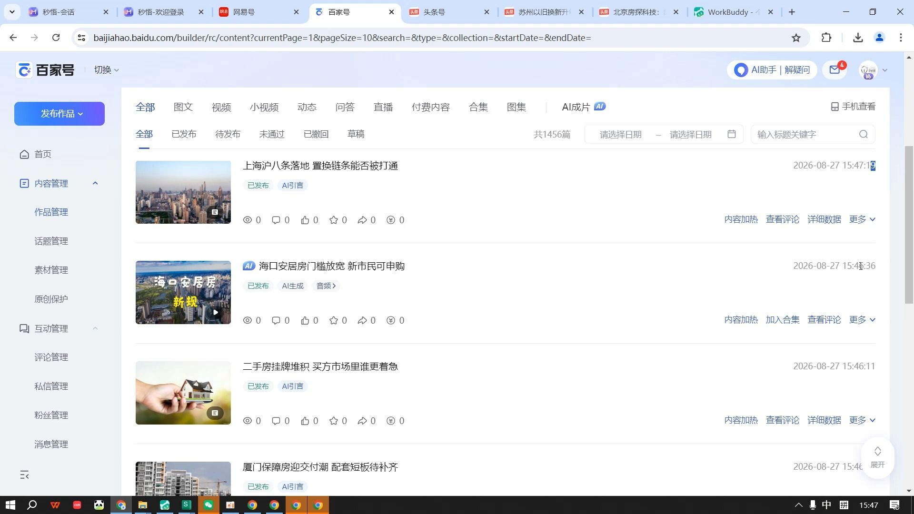Select the 已发布 status filter tab
The width and height of the screenshot is (914, 514).
tap(184, 134)
